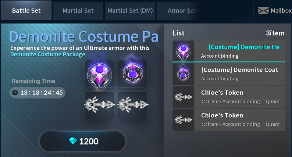Select the lower-right Chloe's Token preview icon
Image resolution: width=292 pixels, height=157 pixels.
(133, 105)
